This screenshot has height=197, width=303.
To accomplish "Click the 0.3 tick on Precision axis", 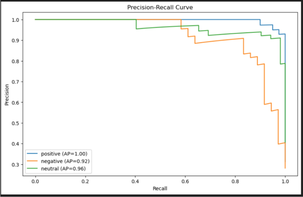I will (16, 165).
